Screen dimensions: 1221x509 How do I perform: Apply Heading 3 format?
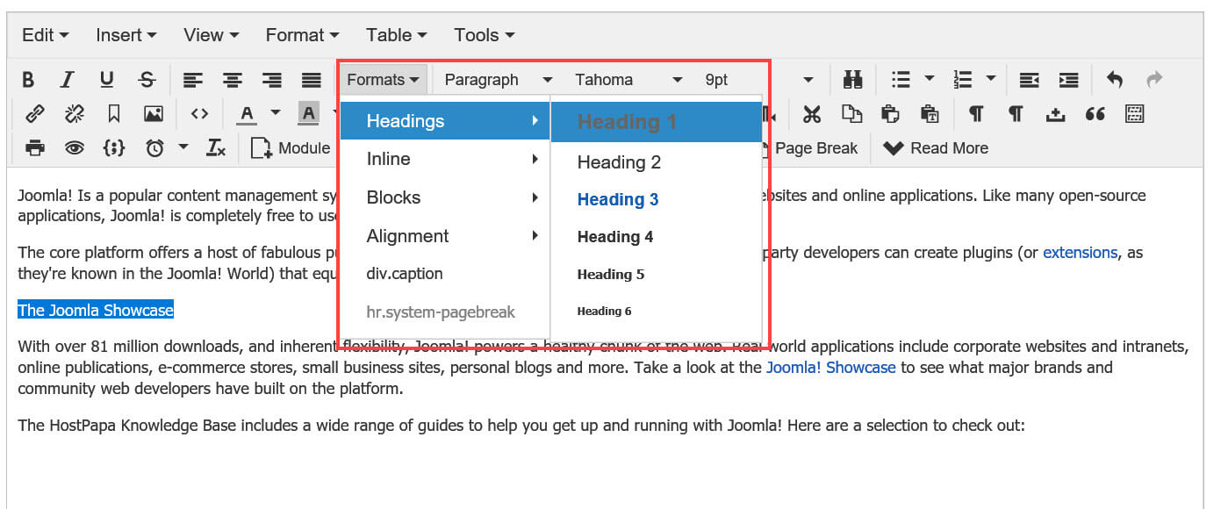[657, 200]
